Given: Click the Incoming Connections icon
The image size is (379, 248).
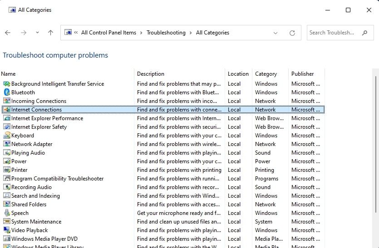Looking at the screenshot, I should pos(6,101).
